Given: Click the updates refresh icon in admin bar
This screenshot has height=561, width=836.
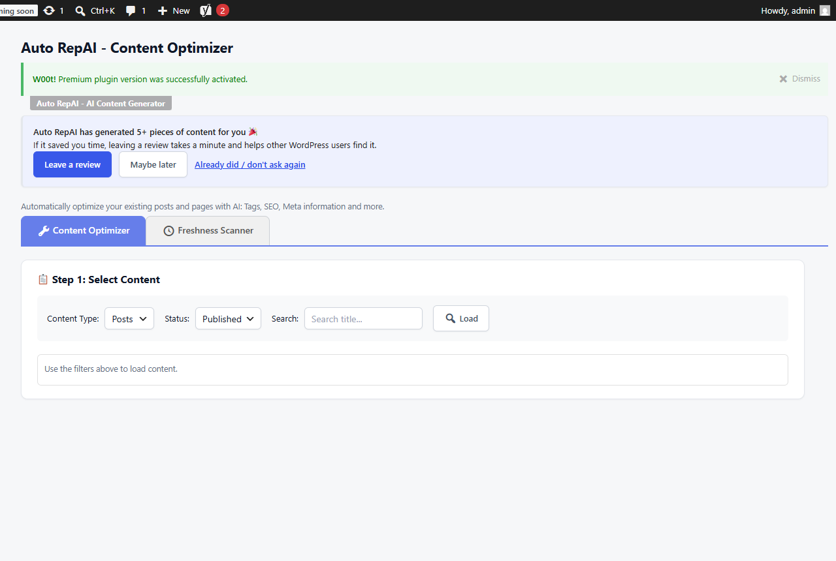Looking at the screenshot, I should (49, 10).
